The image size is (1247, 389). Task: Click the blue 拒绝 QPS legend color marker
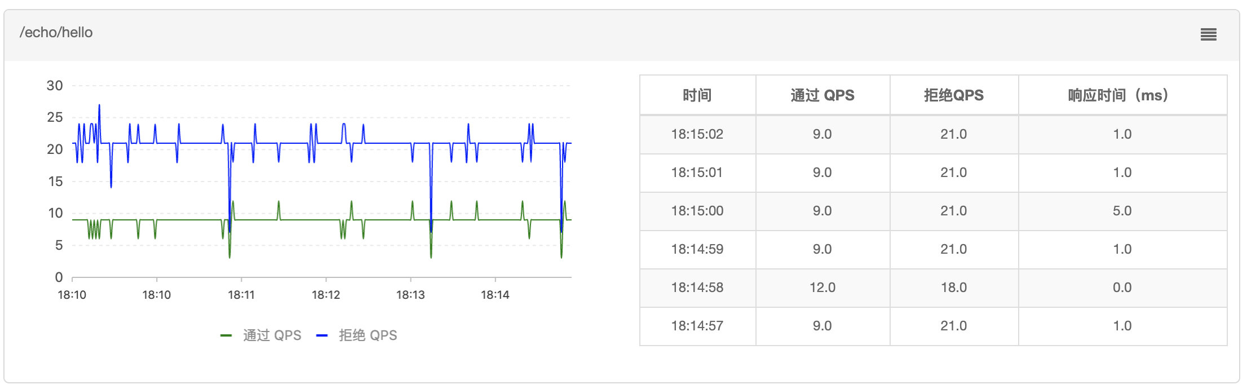coord(322,335)
